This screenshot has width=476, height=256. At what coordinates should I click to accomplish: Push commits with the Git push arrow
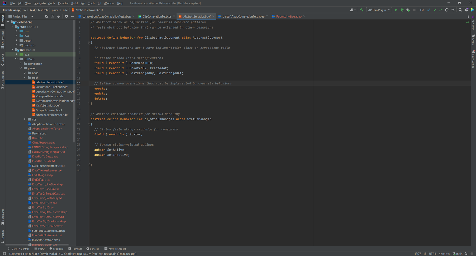[x=441, y=10]
